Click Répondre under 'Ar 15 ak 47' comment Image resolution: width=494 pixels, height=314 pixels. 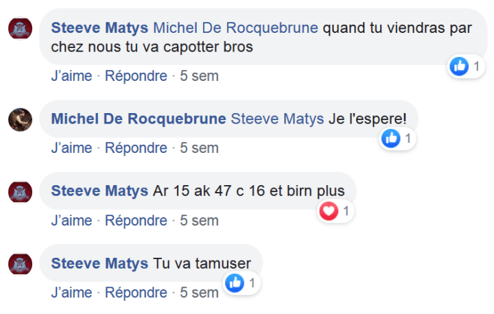[x=136, y=221]
